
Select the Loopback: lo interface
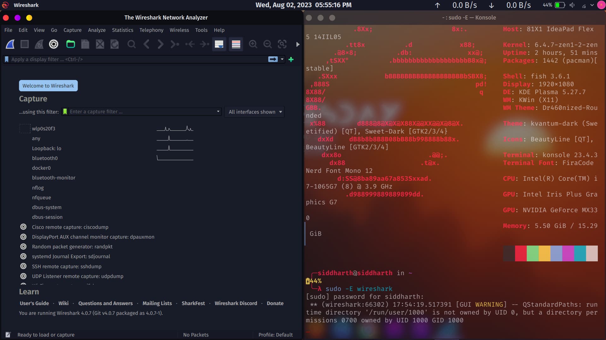(x=46, y=148)
